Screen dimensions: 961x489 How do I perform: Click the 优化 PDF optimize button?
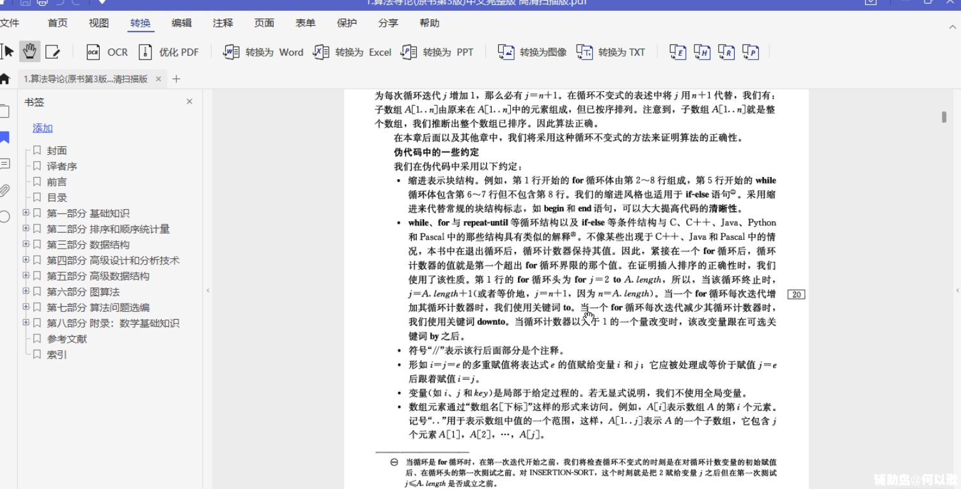[169, 52]
